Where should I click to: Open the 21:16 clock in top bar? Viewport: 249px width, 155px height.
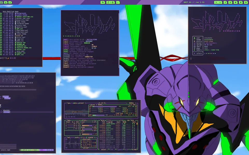pos(110,2)
